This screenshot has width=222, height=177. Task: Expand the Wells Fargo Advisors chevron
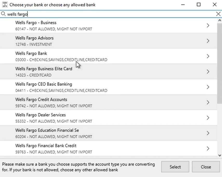click(208, 41)
